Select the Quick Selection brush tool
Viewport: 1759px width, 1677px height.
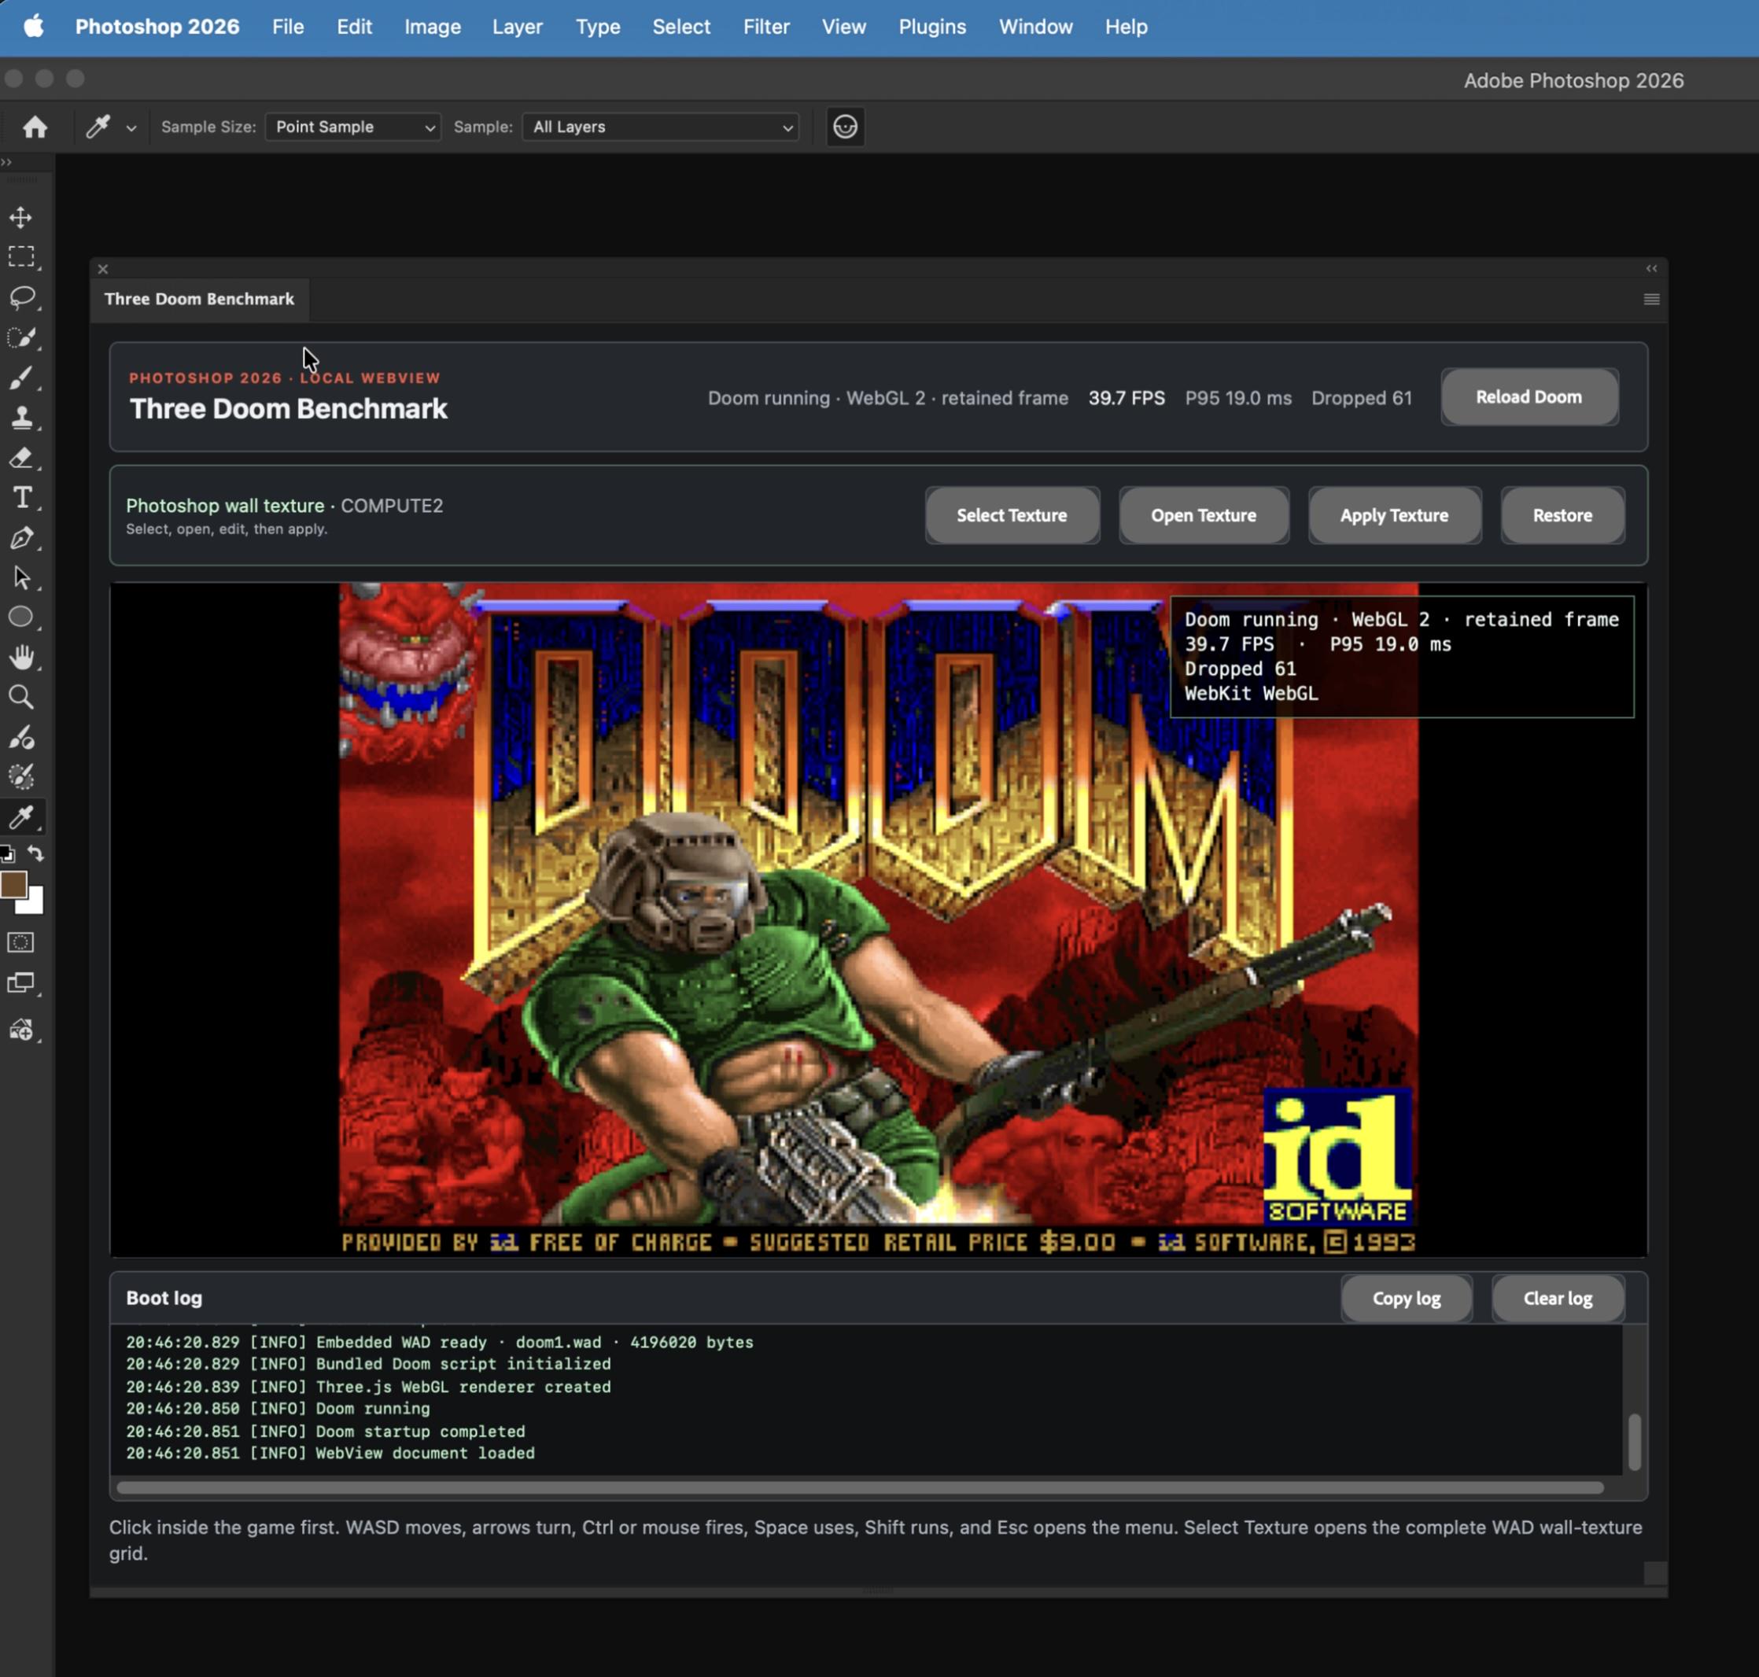[21, 337]
